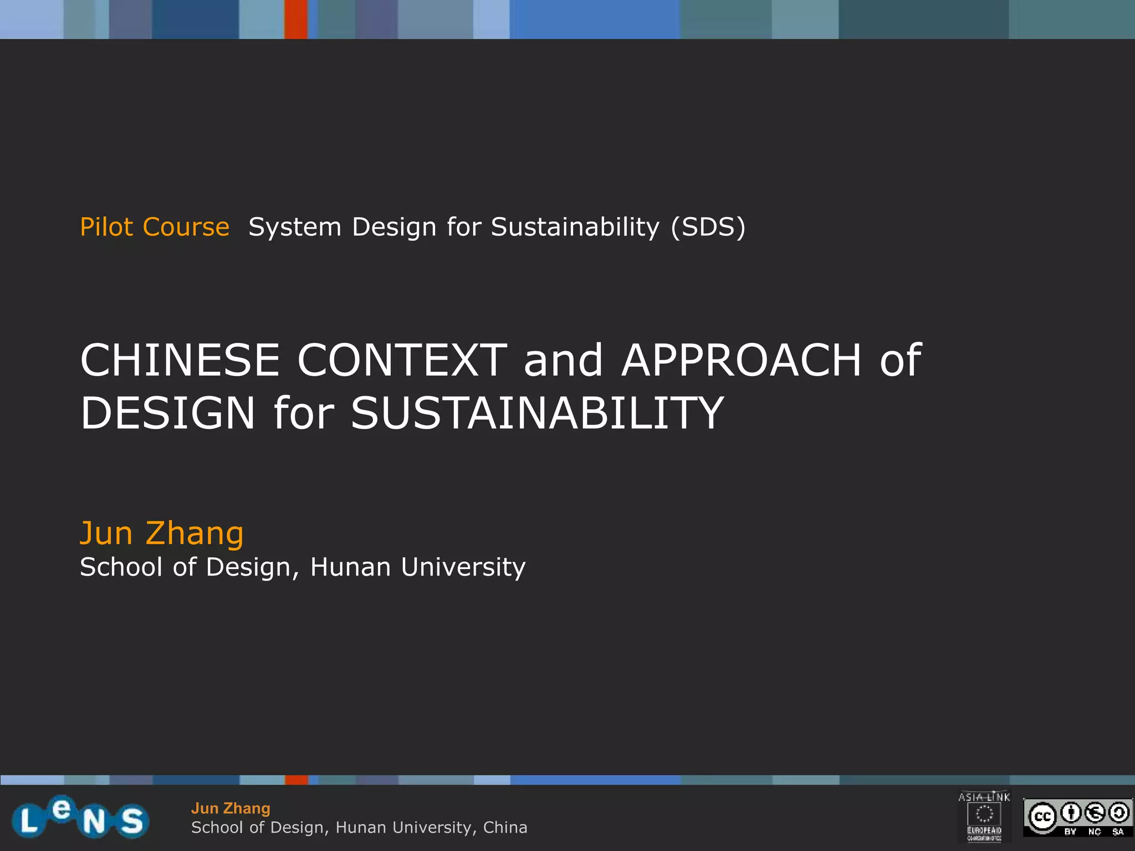
Task: Click the small footer 'Jun Zhang' name
Action: coord(231,808)
